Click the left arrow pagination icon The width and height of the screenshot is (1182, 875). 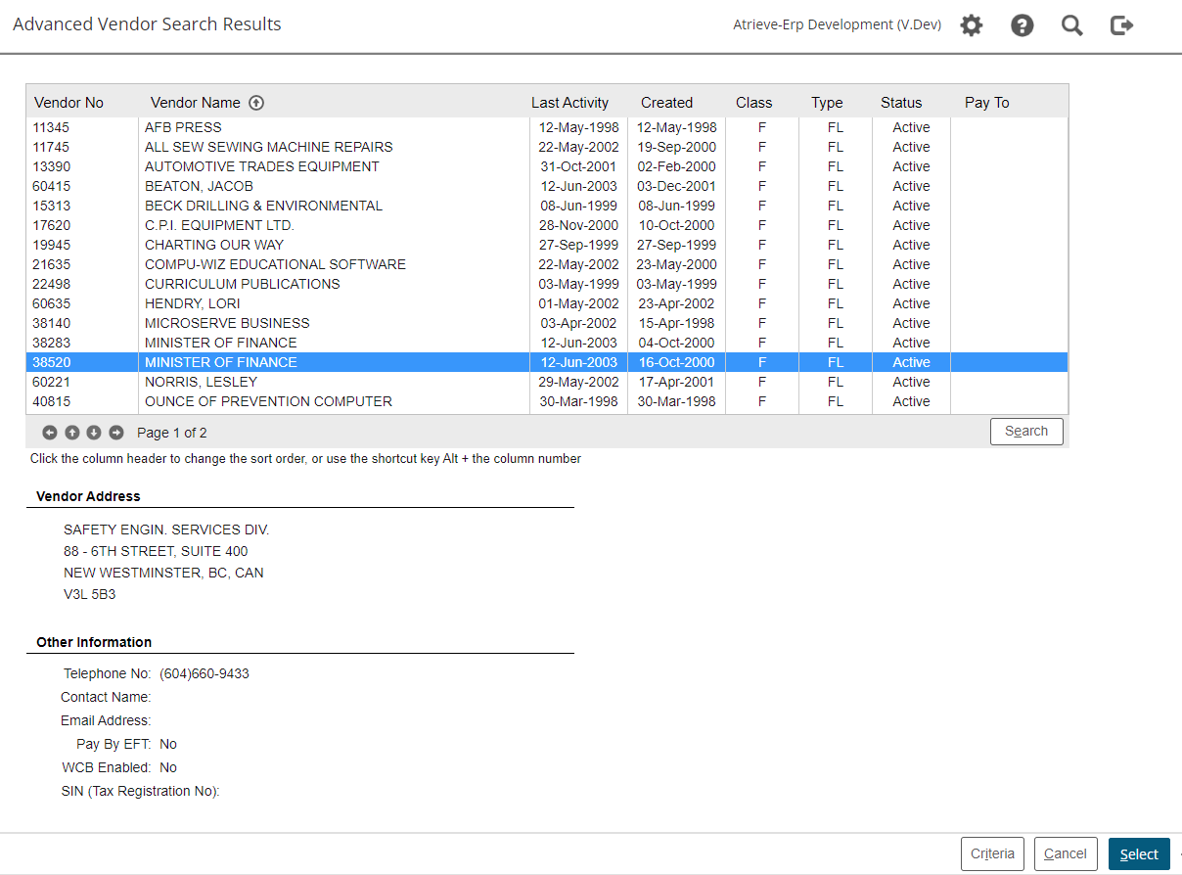50,433
